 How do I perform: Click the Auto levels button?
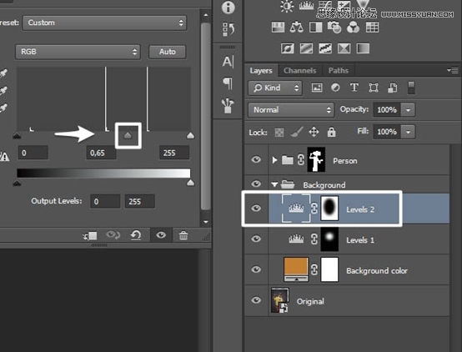pyautogui.click(x=168, y=52)
